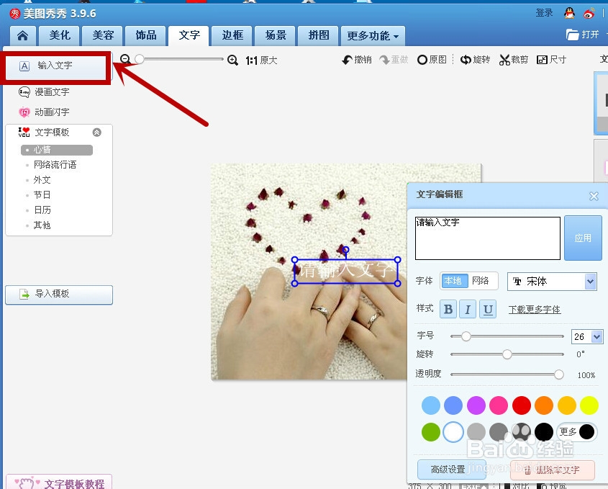
Task: Click the 撤销 undo icon
Action: (x=347, y=60)
